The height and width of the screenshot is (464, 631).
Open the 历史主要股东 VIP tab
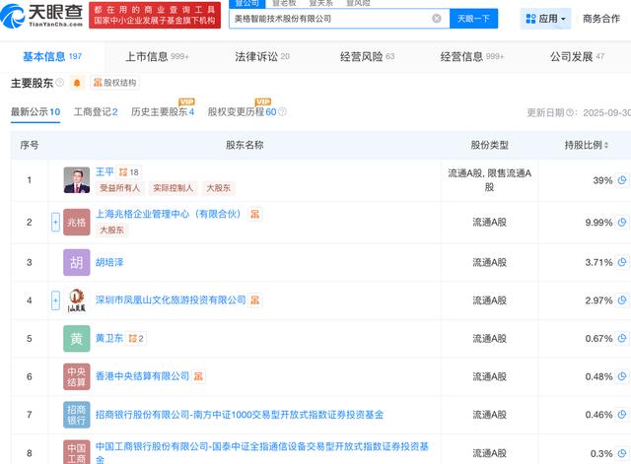tap(163, 112)
